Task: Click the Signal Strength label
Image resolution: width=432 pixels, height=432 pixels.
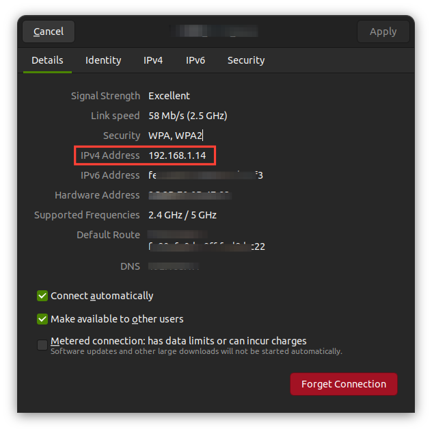Action: [105, 96]
